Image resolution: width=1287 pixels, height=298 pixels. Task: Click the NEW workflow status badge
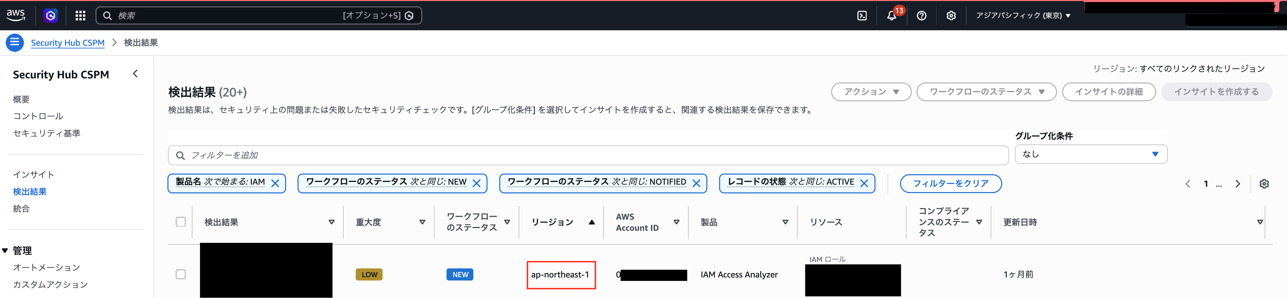pos(460,274)
